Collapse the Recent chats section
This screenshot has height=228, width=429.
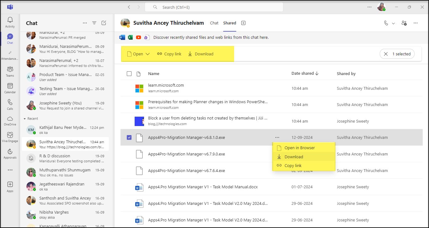pos(25,119)
